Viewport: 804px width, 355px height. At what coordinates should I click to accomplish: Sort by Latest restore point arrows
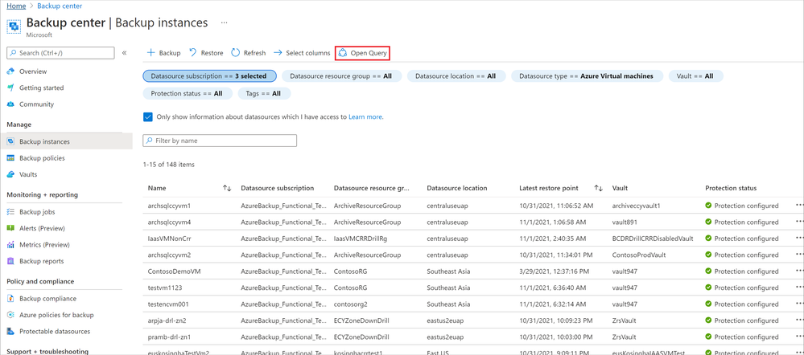click(x=599, y=188)
